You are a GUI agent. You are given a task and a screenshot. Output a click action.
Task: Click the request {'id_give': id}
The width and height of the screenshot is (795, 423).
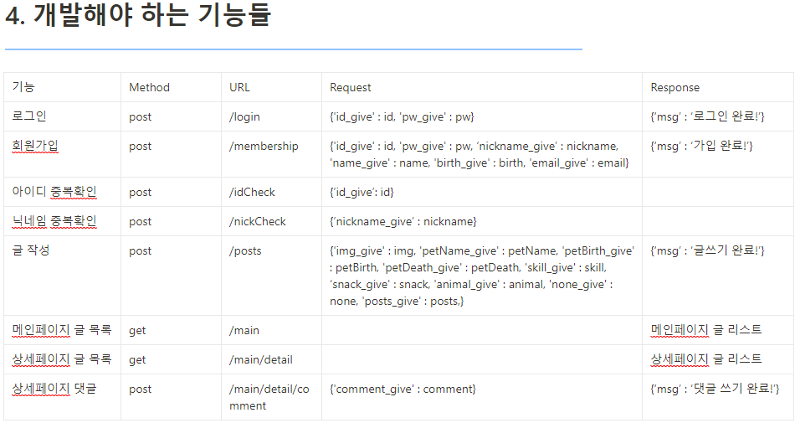tap(362, 192)
